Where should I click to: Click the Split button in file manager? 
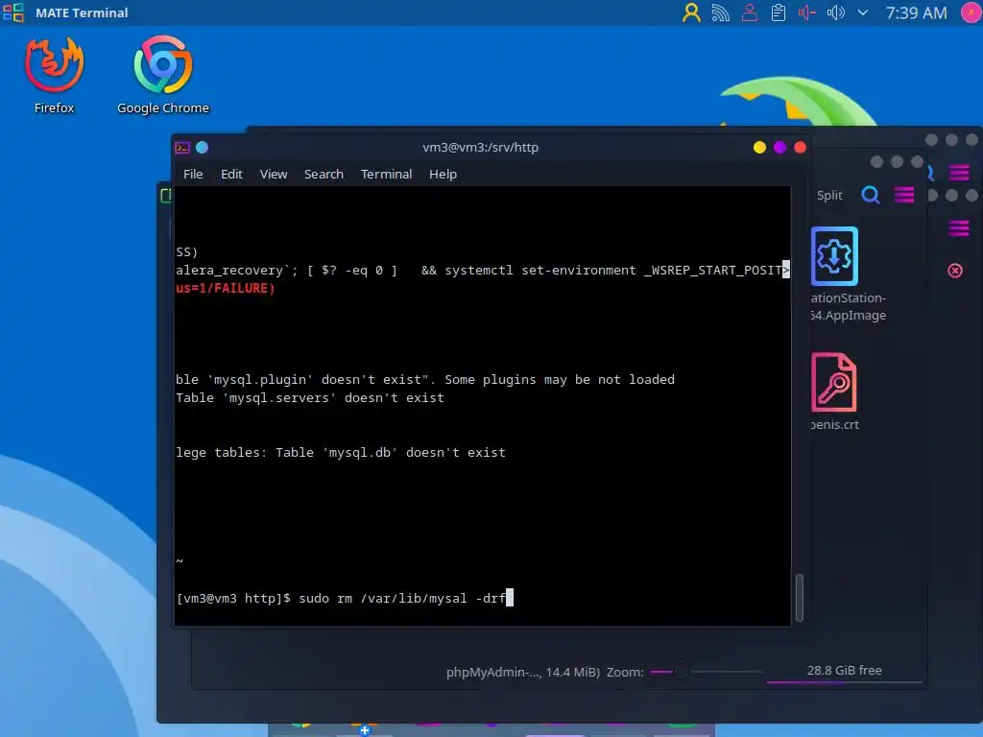pos(829,196)
